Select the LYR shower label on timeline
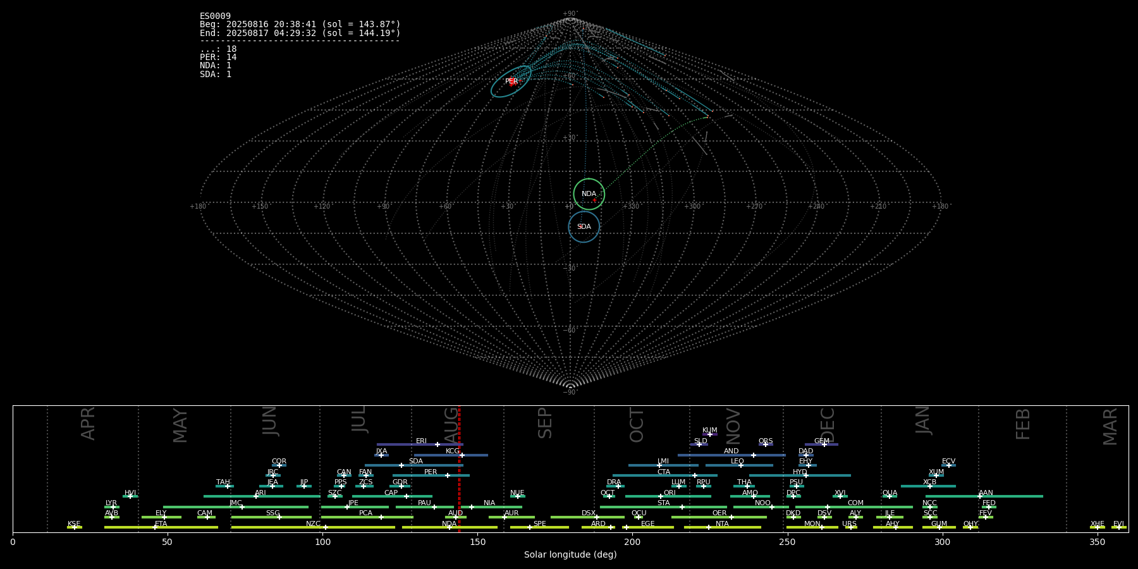 111,503
